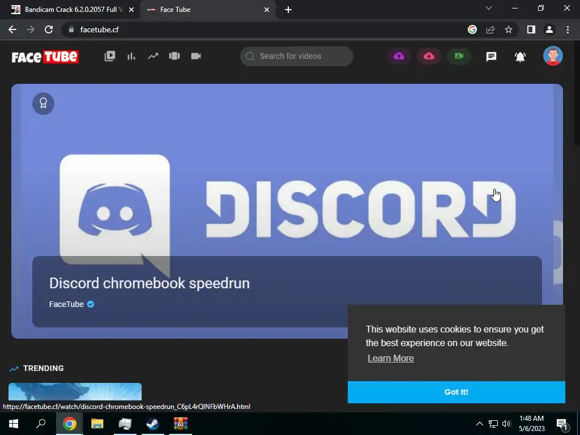This screenshot has height=435, width=580.
Task: Click the featured award badge icon
Action: pyautogui.click(x=43, y=104)
